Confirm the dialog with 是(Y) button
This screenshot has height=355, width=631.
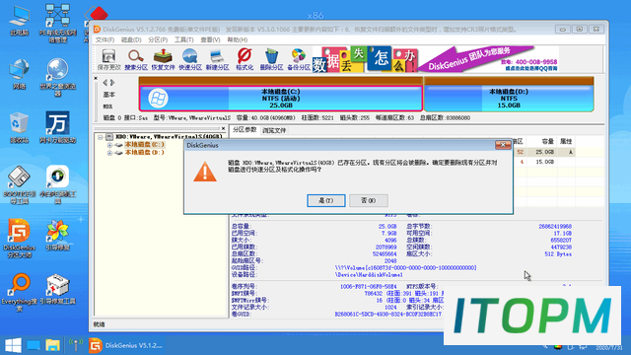(x=326, y=200)
